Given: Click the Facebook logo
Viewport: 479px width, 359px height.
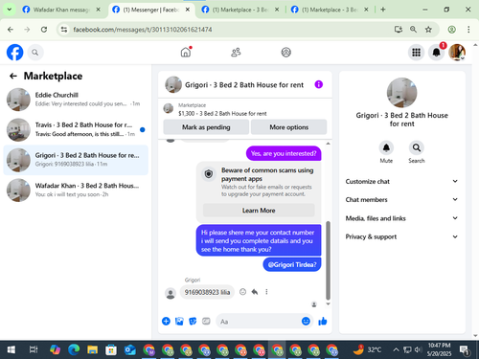Looking at the screenshot, I should (x=14, y=53).
